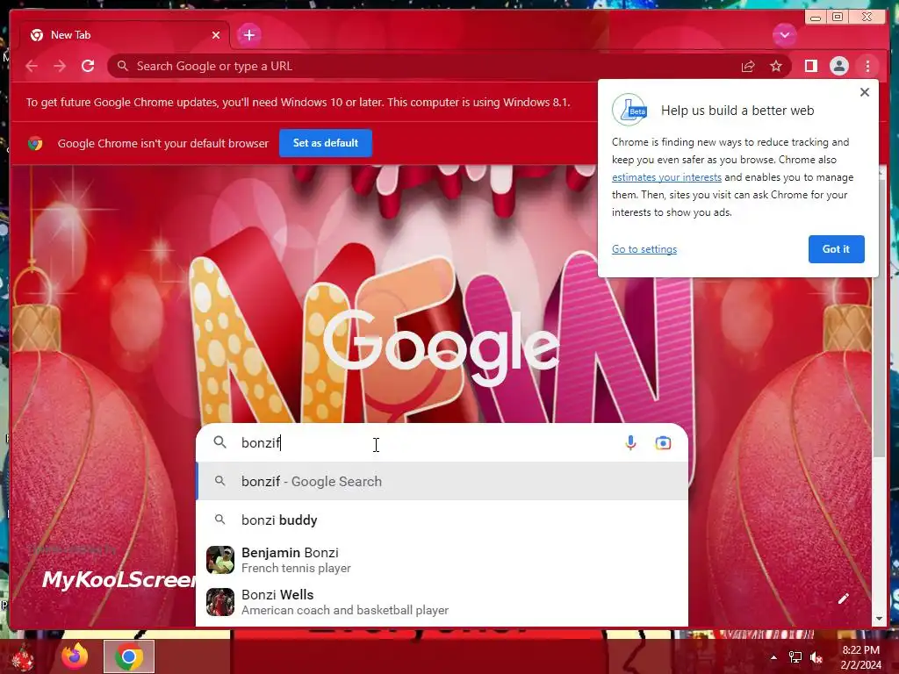
Task: Minimize the Chrome window
Action: point(816,17)
